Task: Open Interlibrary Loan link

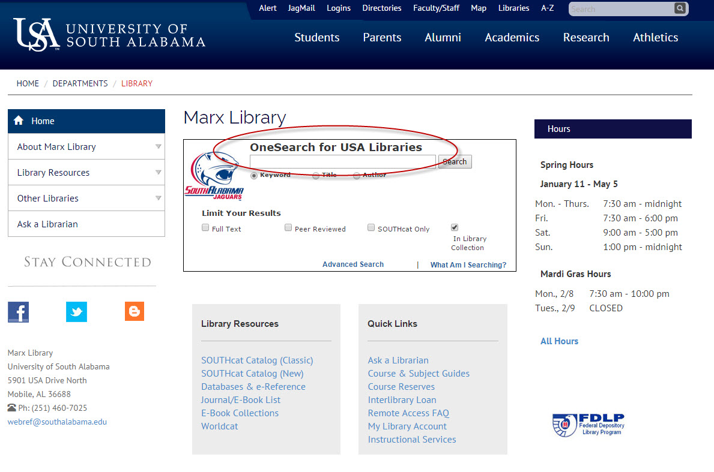Action: tap(402, 399)
